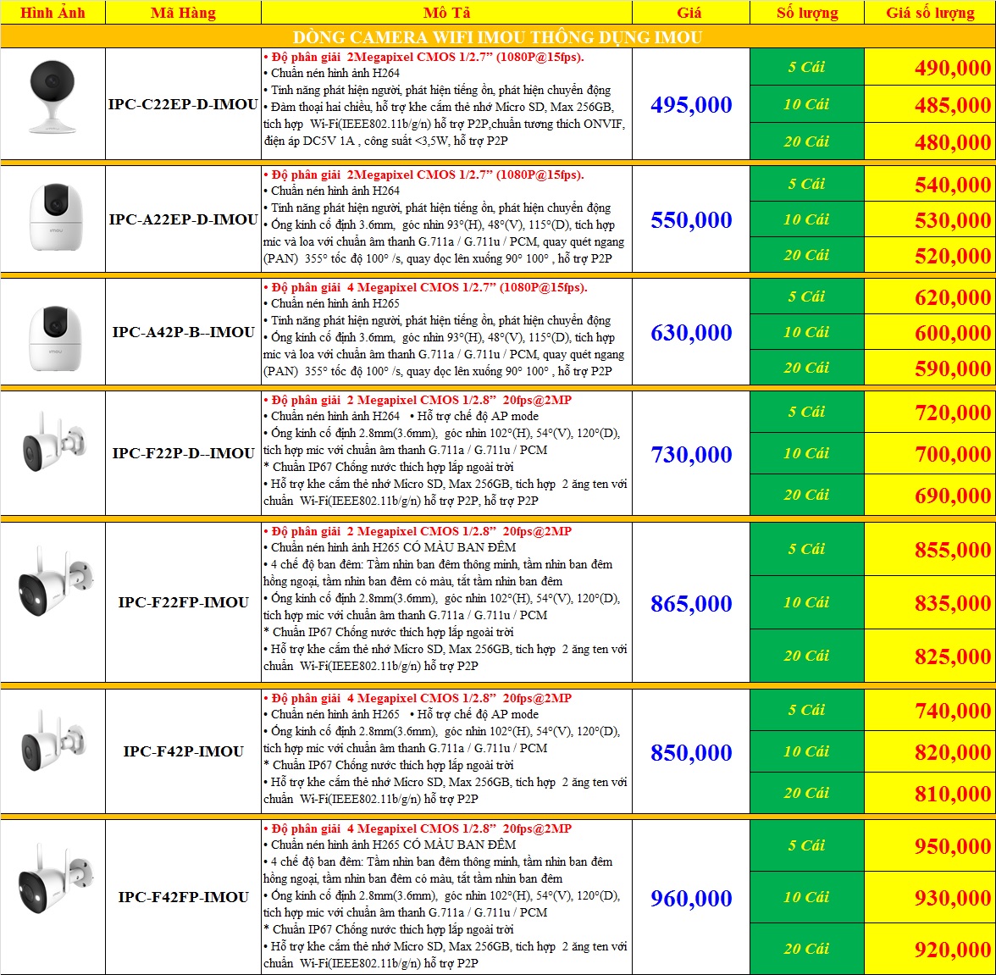Click the IPC-C22EP-D-IMOU camera product image
The height and width of the screenshot is (975, 996).
(53, 97)
